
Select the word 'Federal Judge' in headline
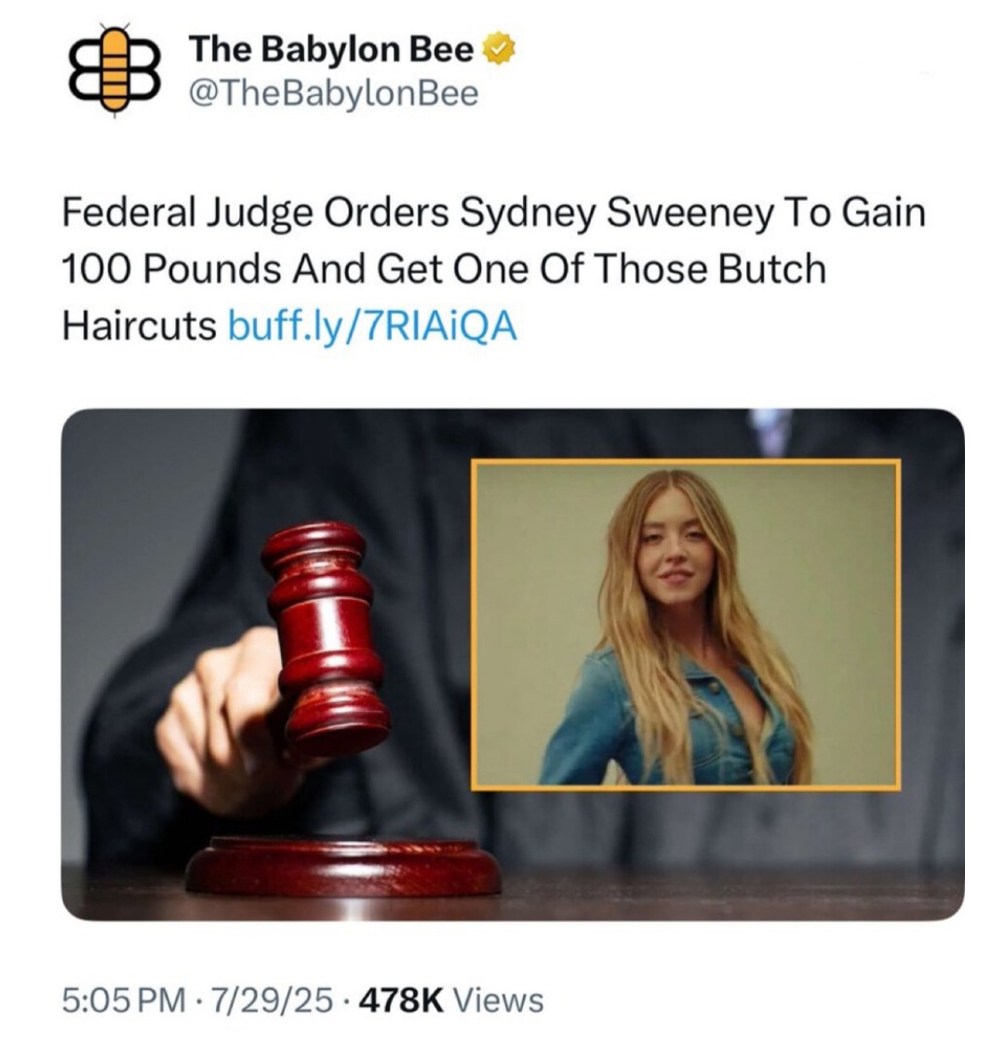click(x=187, y=214)
